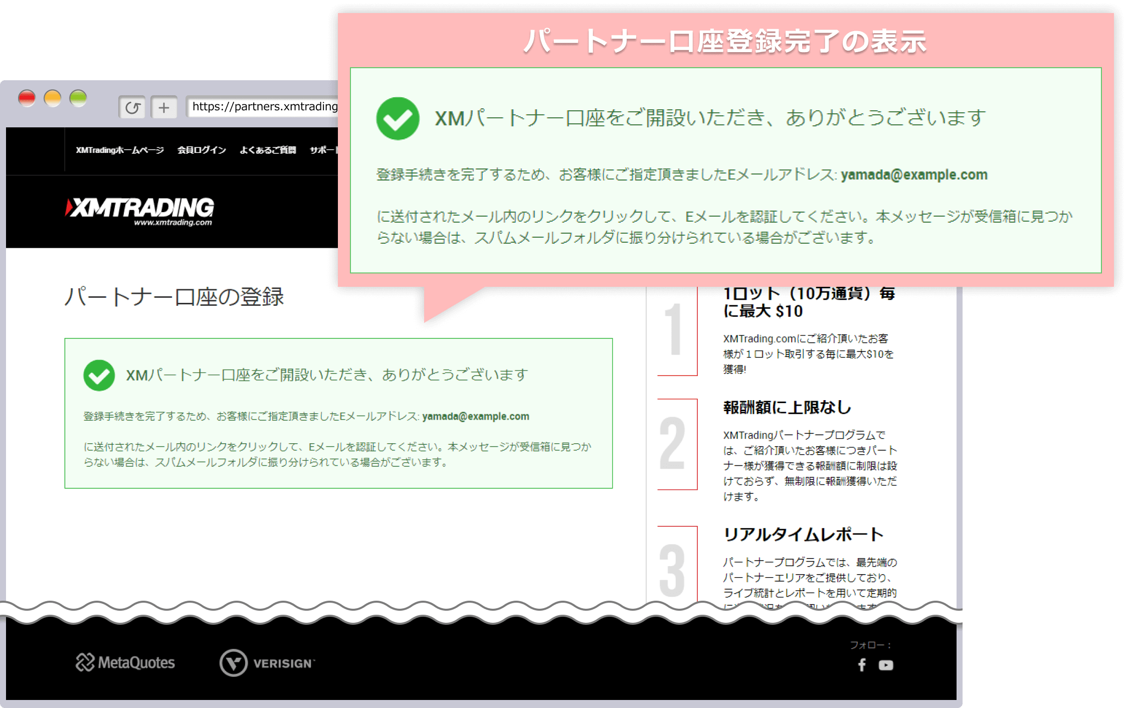Viewport: 1127px width, 708px height.
Task: Click the red close window button
Action: click(27, 98)
